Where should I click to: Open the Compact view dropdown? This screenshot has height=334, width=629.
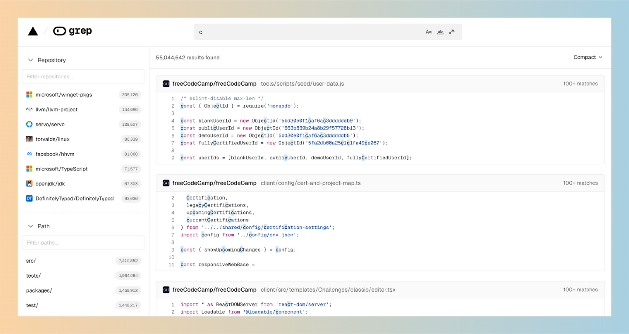(588, 57)
